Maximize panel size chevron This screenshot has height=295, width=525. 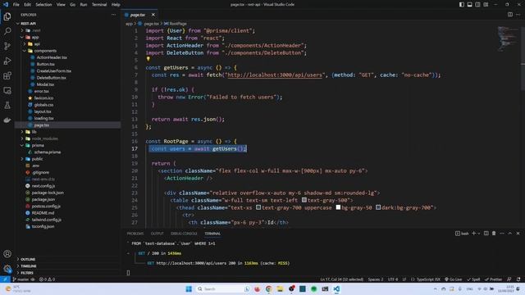tap(510, 233)
